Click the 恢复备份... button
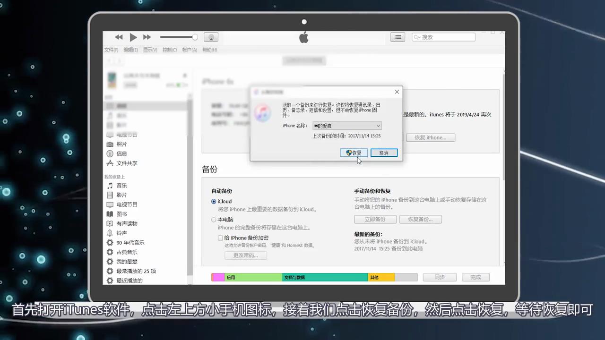 (x=420, y=219)
